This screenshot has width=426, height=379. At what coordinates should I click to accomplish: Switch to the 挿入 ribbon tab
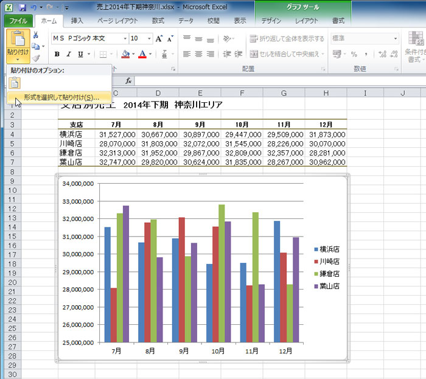pos(77,21)
